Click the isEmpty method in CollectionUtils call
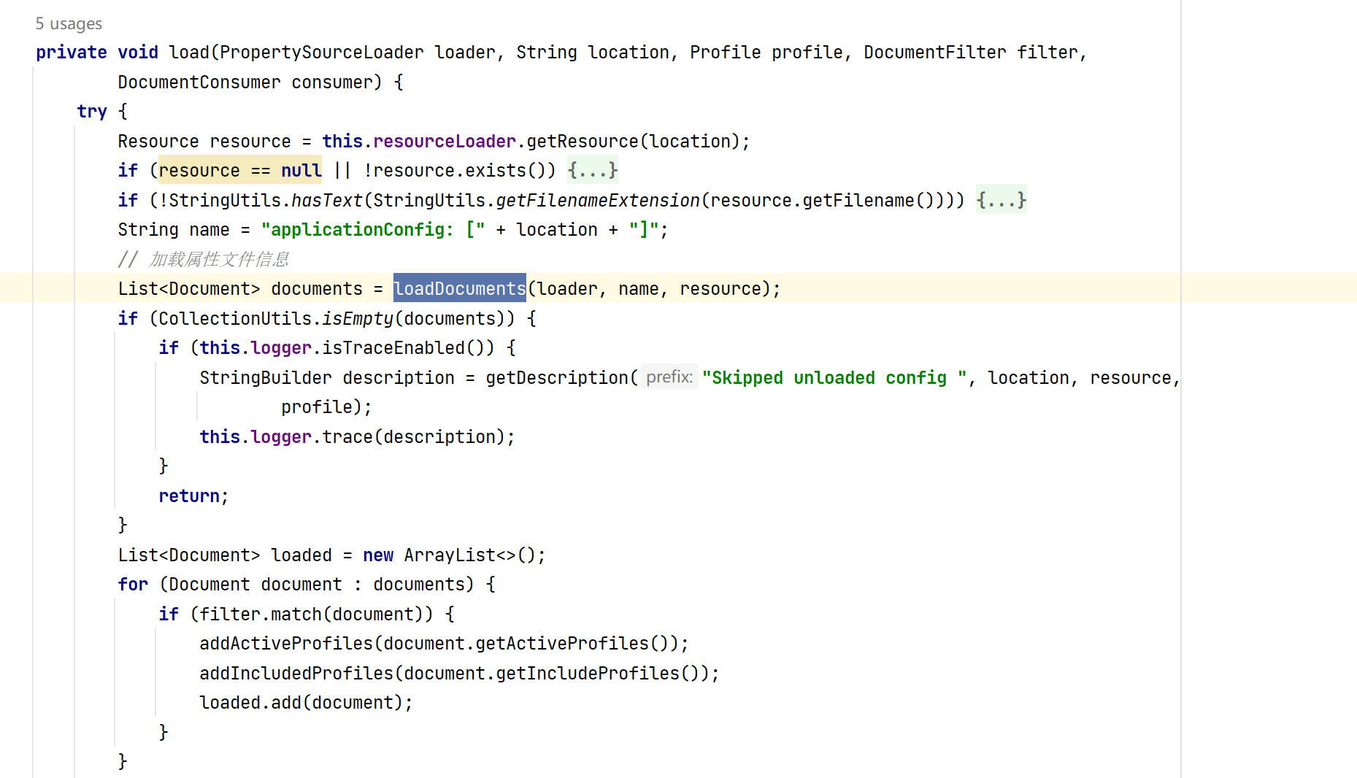1357x778 pixels. (x=358, y=318)
